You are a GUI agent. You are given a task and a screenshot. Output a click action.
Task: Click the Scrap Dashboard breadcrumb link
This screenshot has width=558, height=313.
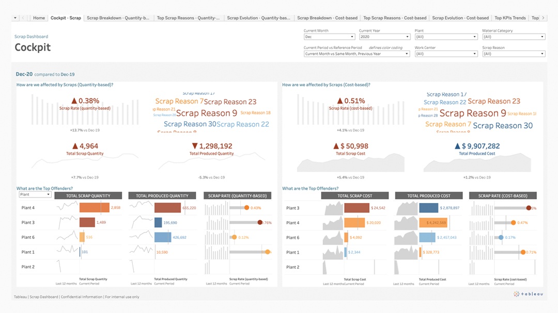pos(32,36)
